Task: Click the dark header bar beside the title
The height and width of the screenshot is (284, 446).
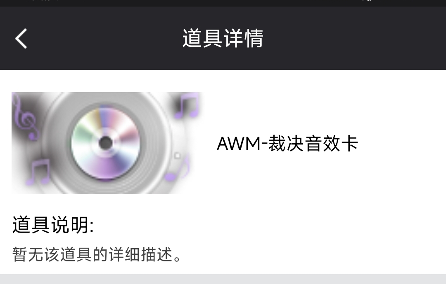Action: (x=356, y=38)
